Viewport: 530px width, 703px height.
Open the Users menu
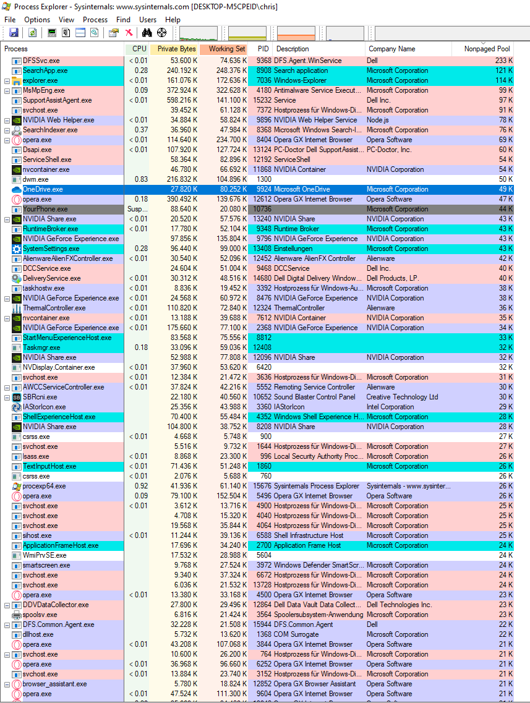click(148, 20)
